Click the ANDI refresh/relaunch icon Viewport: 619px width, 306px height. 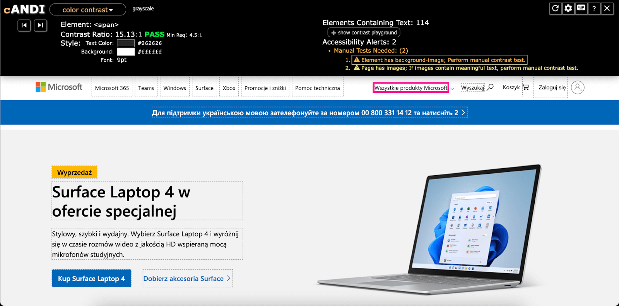[x=556, y=8]
